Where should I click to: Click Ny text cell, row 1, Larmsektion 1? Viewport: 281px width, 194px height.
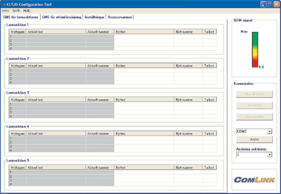[144, 37]
